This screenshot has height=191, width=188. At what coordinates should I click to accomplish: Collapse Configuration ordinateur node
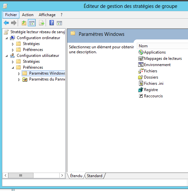(7, 38)
